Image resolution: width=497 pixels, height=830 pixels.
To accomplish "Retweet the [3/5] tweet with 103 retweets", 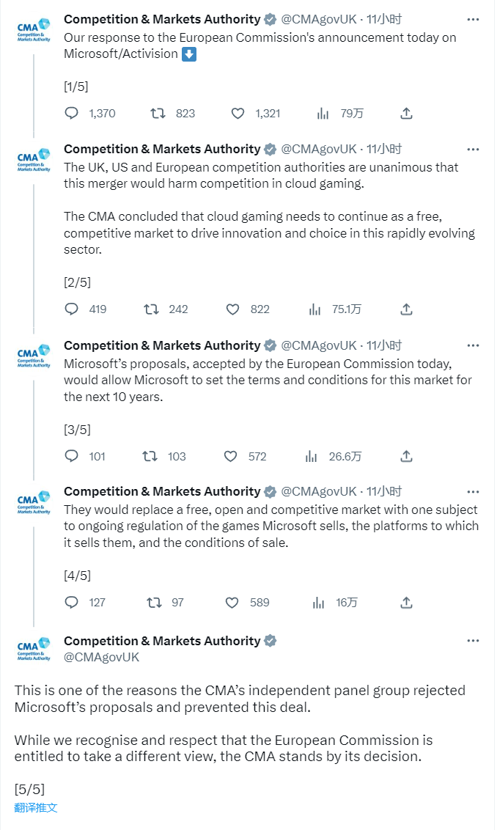I will coord(150,456).
